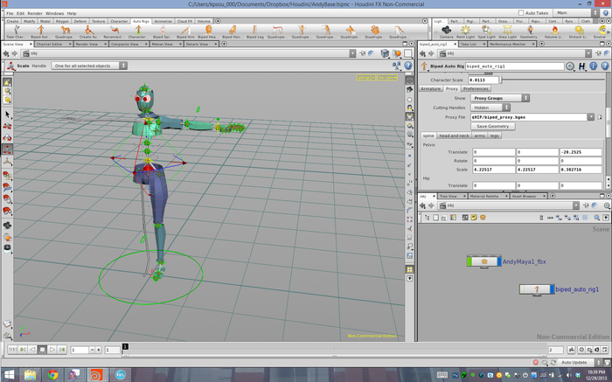The height and width of the screenshot is (382, 612).
Task: Open the no cam camera menu
Action: [387, 78]
